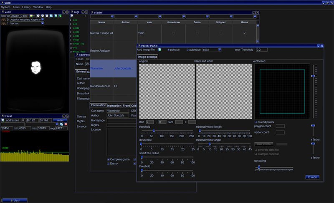Sort by Name column header
The height and width of the screenshot is (203, 334).
(x=102, y=22)
